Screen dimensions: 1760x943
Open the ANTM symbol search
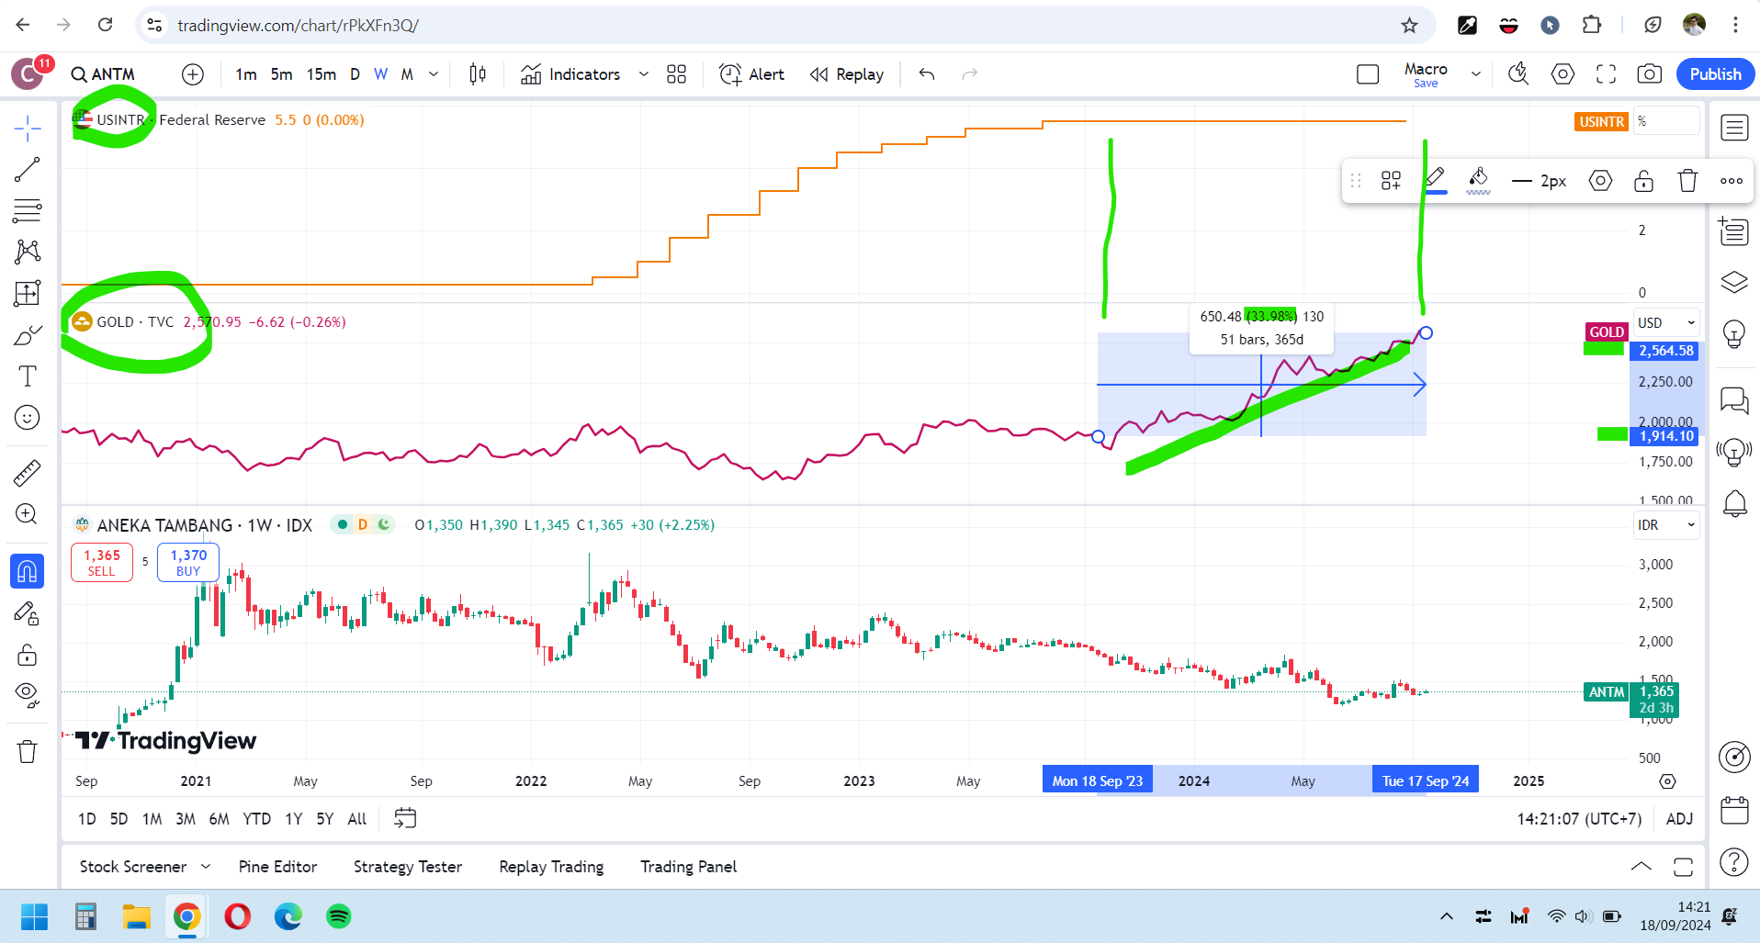pos(103,74)
